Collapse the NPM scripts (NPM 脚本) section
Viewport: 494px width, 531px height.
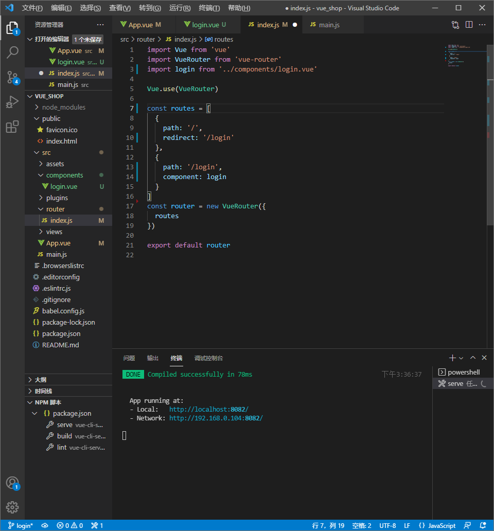(68, 402)
